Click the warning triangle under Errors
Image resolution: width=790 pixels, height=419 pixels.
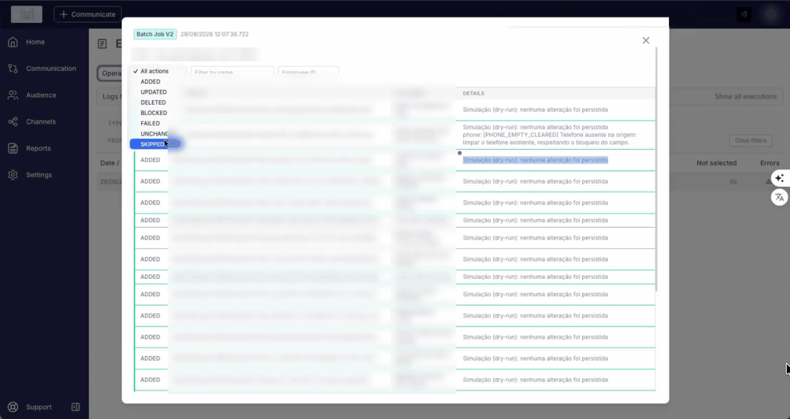pyautogui.click(x=768, y=182)
